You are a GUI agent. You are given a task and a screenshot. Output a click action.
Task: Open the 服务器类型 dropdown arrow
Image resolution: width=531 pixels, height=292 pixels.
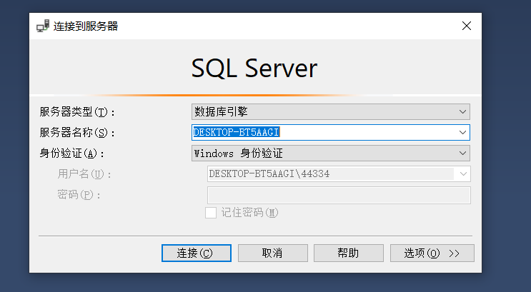coord(462,111)
